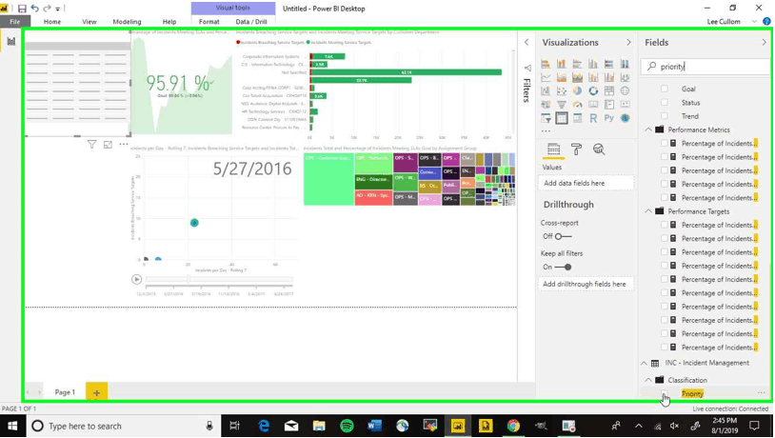Select the R script visual
This screenshot has width=775, height=438.
593,118
